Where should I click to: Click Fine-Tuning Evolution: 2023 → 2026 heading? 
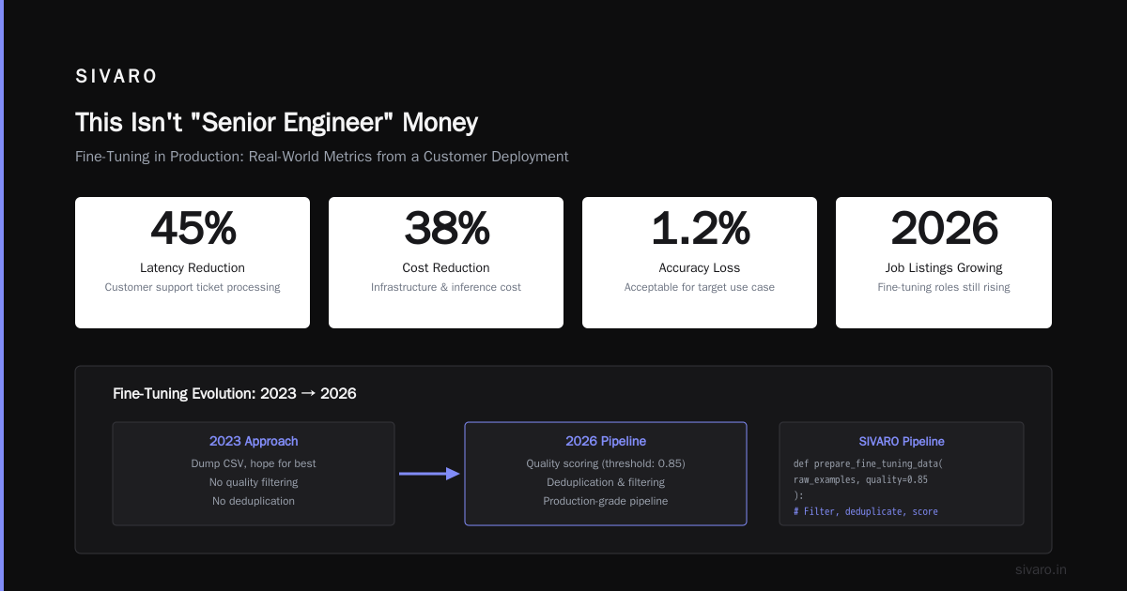click(234, 394)
